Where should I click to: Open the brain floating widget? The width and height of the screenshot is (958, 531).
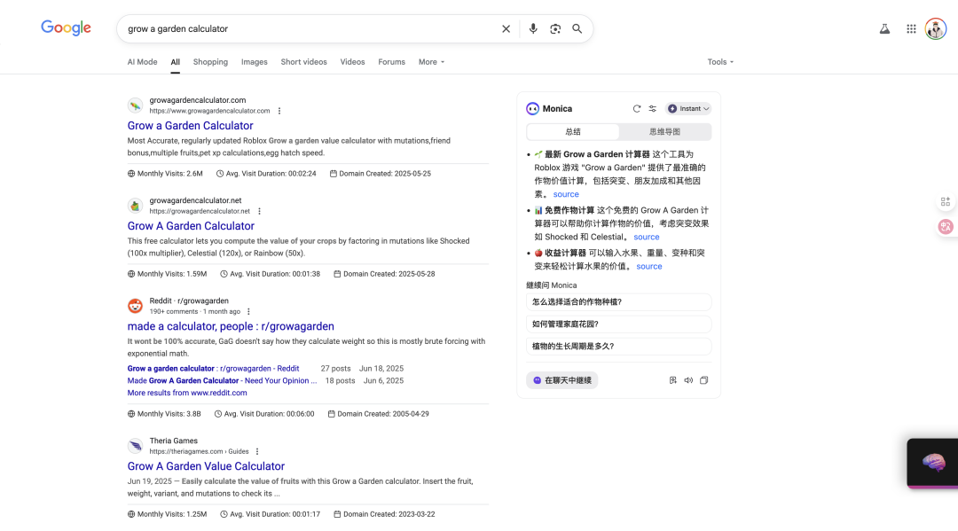pyautogui.click(x=933, y=463)
